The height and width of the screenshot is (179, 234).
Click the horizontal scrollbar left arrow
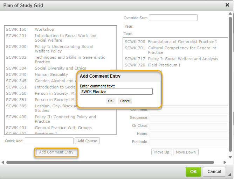pyautogui.click(x=3, y=162)
